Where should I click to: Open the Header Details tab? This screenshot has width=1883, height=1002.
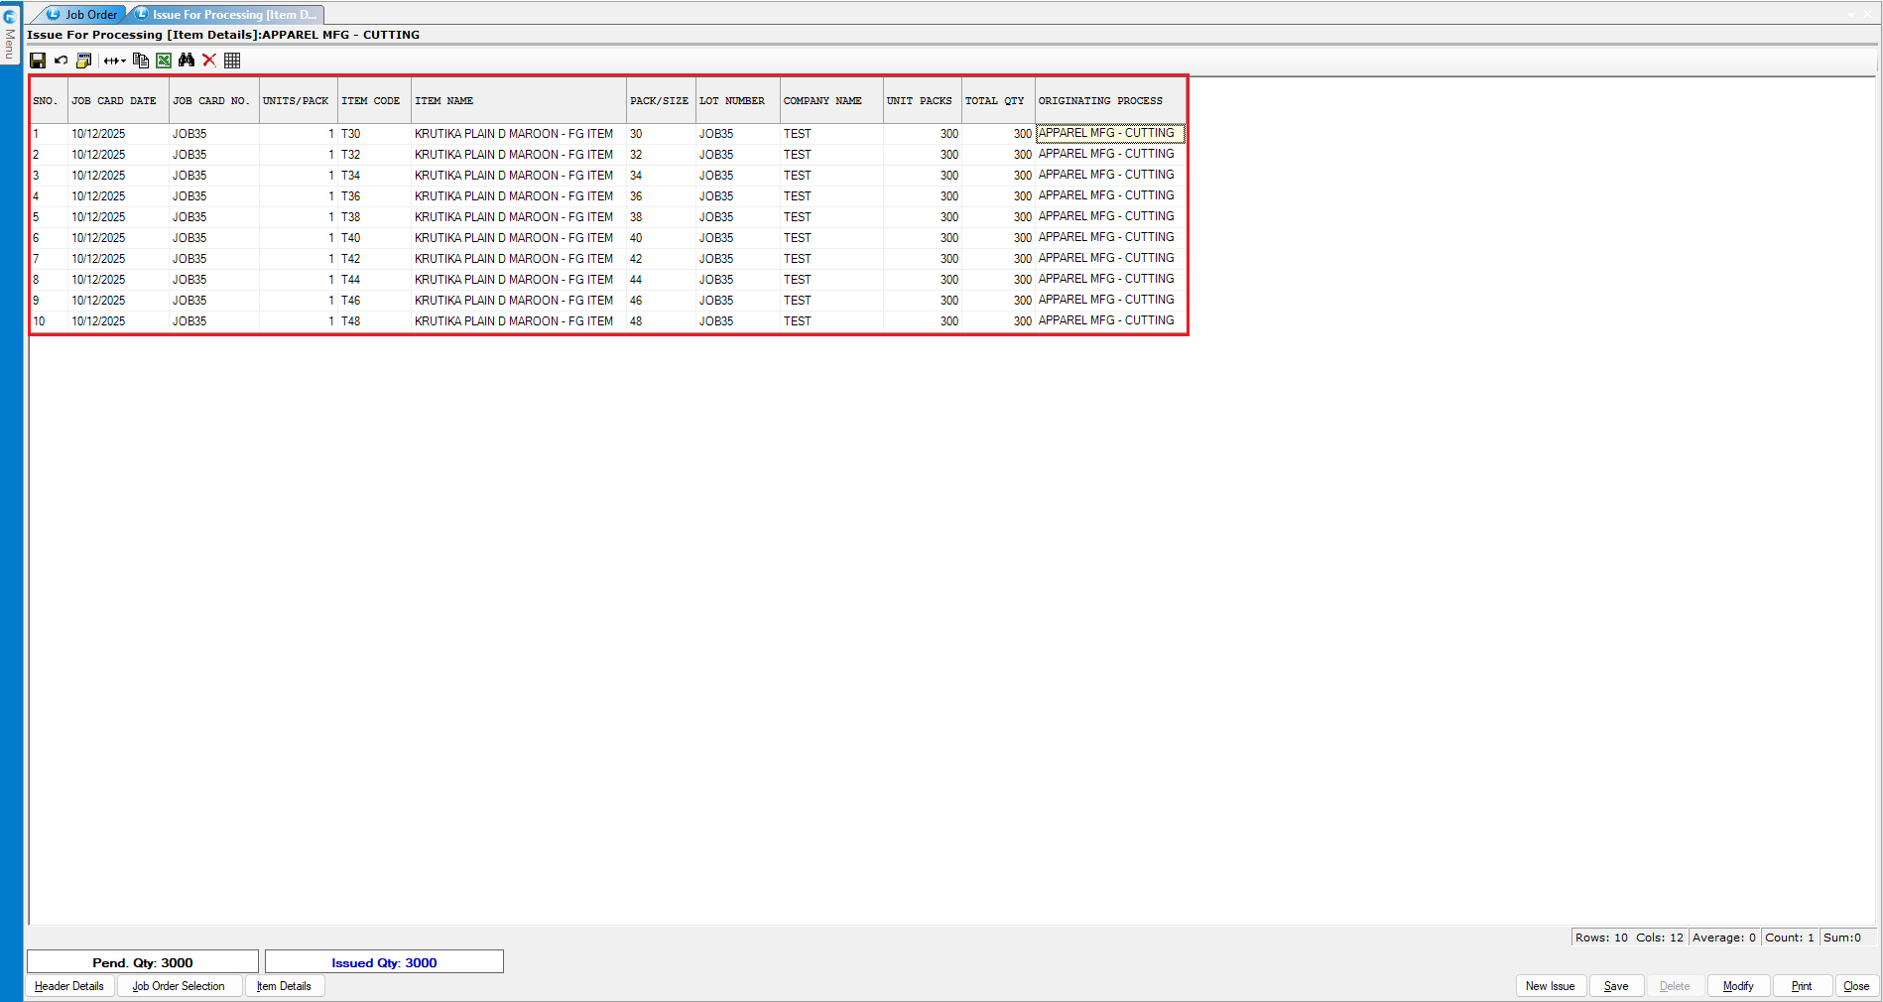pyautogui.click(x=69, y=986)
